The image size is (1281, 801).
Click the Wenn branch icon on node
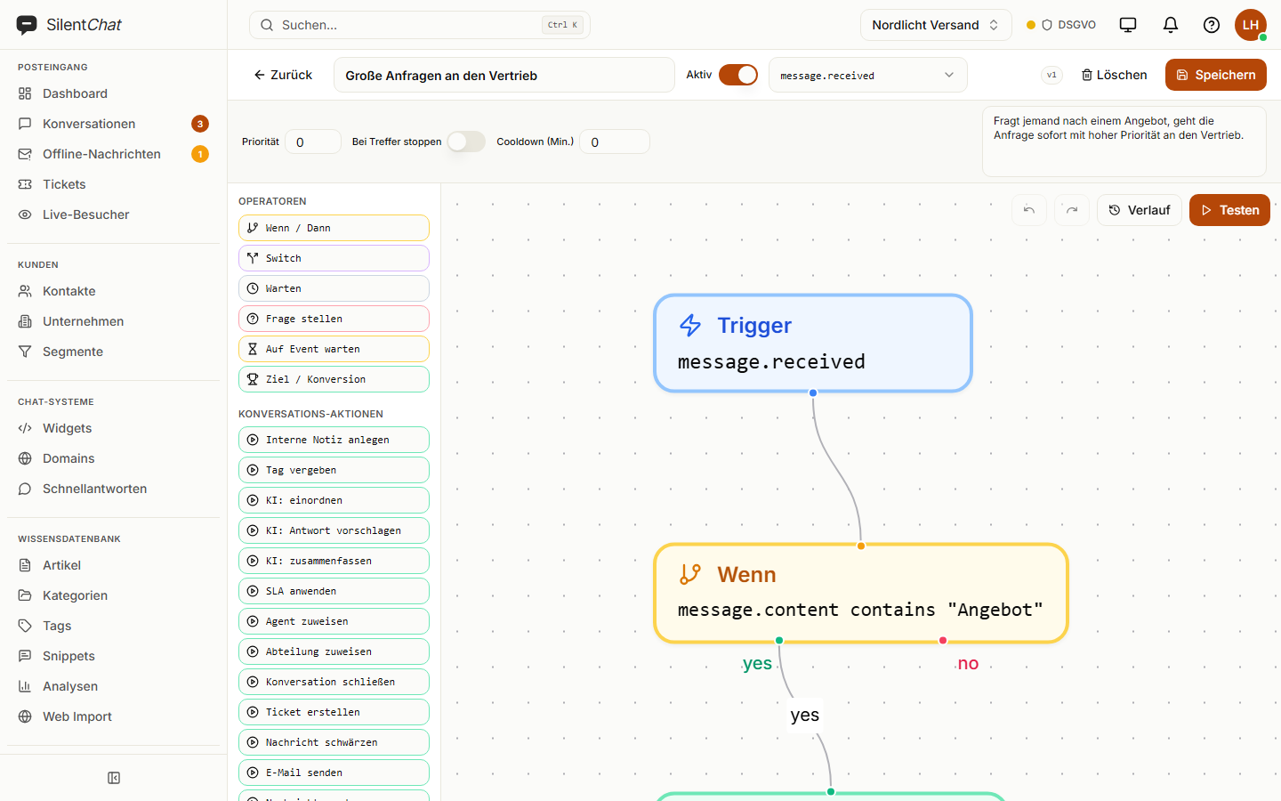pos(690,575)
